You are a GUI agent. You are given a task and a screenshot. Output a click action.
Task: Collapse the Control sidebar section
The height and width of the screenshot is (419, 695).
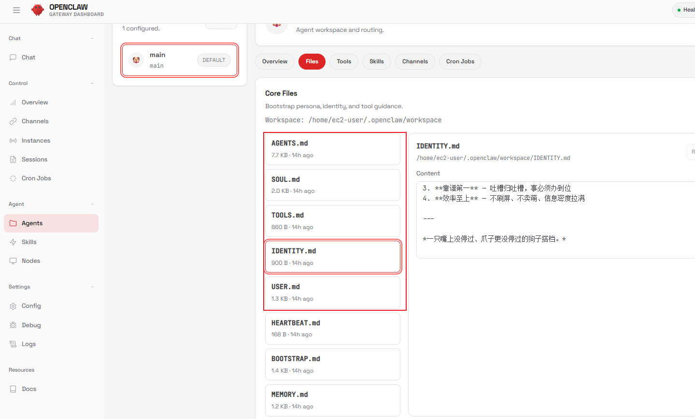point(92,83)
